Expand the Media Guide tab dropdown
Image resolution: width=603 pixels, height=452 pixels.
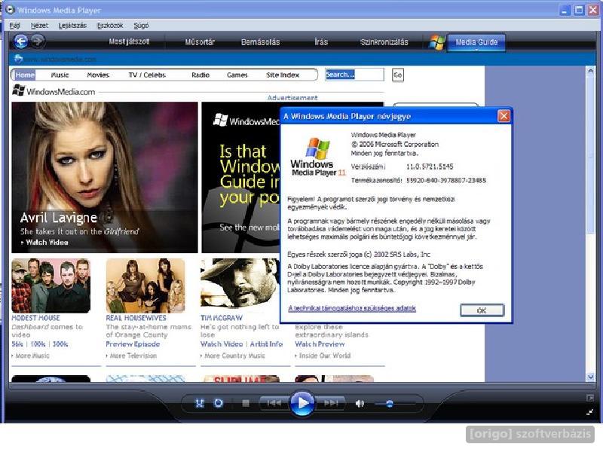pyautogui.click(x=476, y=49)
